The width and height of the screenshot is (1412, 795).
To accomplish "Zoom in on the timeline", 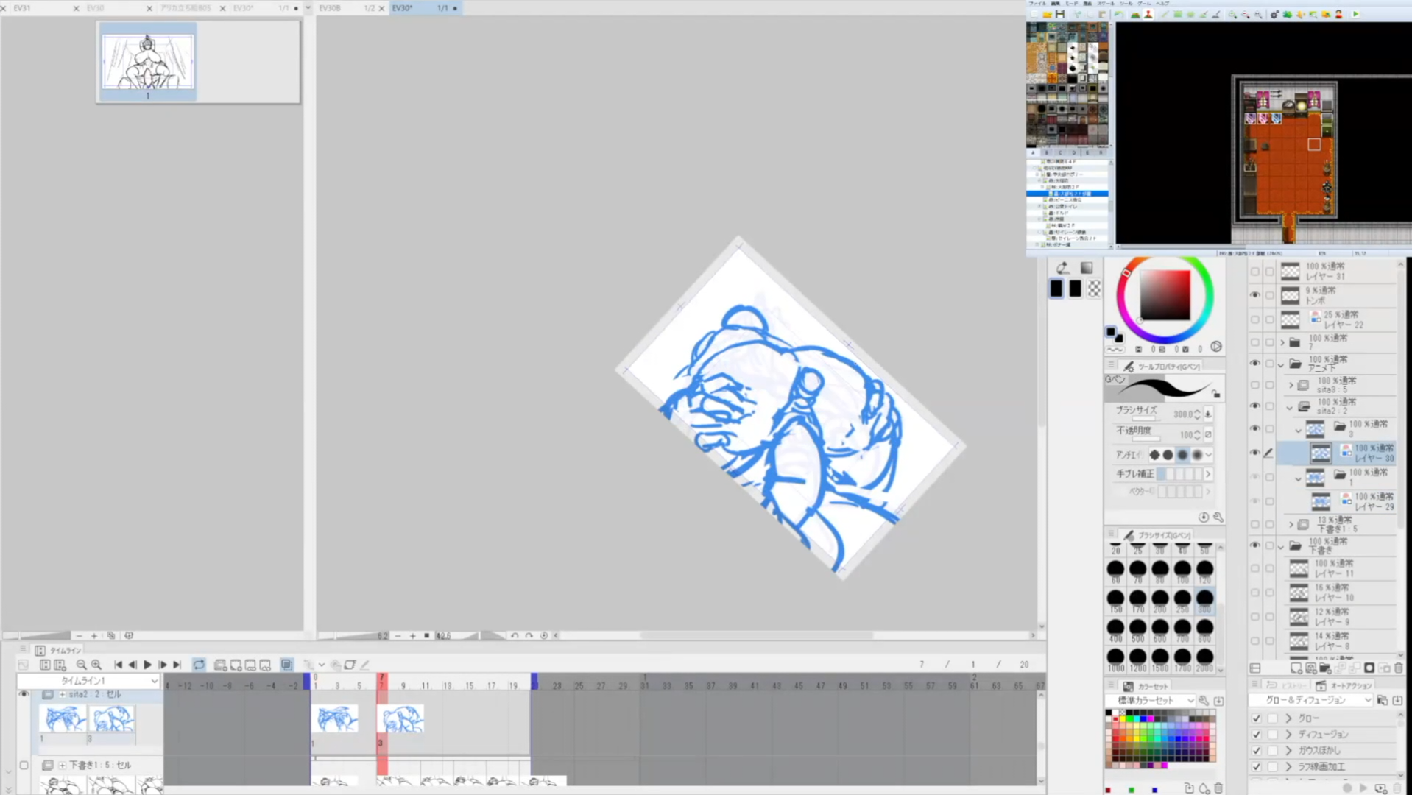I will tap(96, 665).
